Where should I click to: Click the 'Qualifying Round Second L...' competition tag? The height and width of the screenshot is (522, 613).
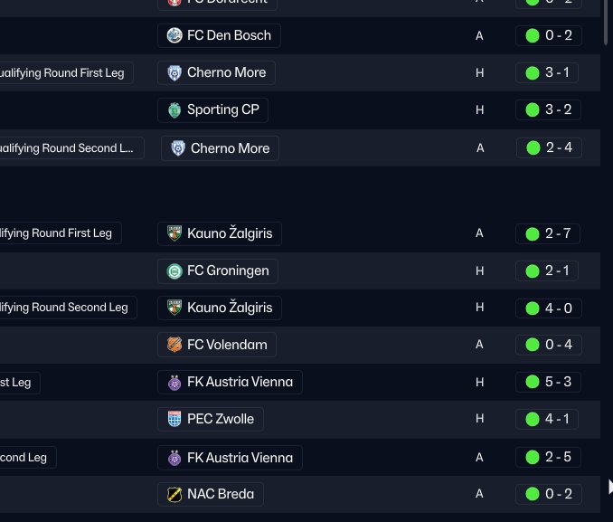tap(71, 148)
